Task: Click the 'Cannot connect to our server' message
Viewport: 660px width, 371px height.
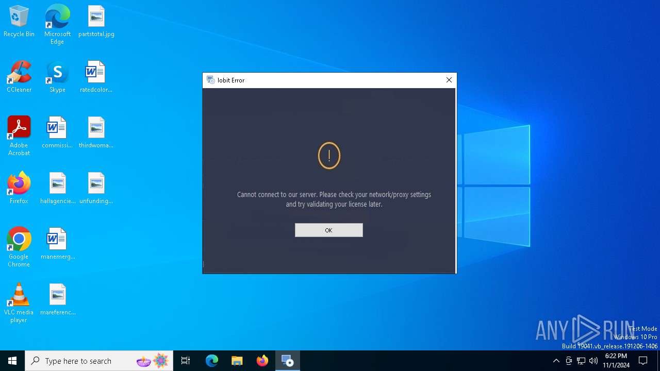Action: tap(334, 199)
